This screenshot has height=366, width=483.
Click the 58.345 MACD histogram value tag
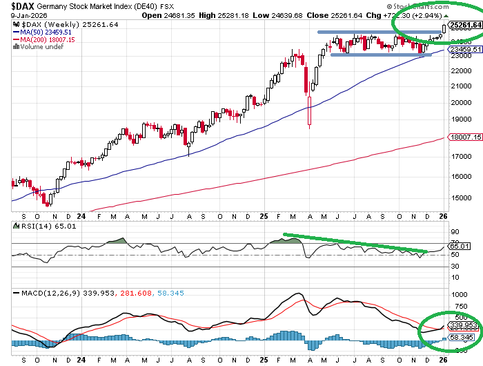pos(462,337)
